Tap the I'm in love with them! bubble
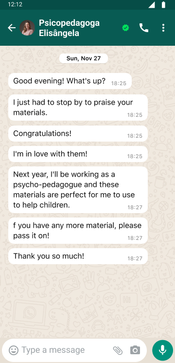 (78, 154)
